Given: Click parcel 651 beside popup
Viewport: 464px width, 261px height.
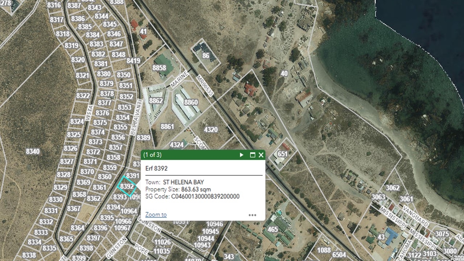Looking at the screenshot, I should (x=282, y=154).
